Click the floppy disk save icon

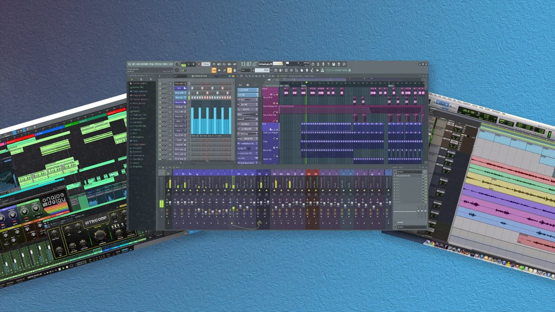coord(333,64)
